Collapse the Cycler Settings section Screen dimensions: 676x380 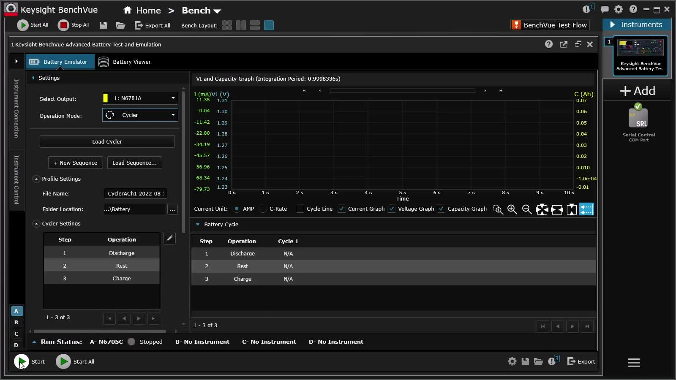(x=36, y=224)
